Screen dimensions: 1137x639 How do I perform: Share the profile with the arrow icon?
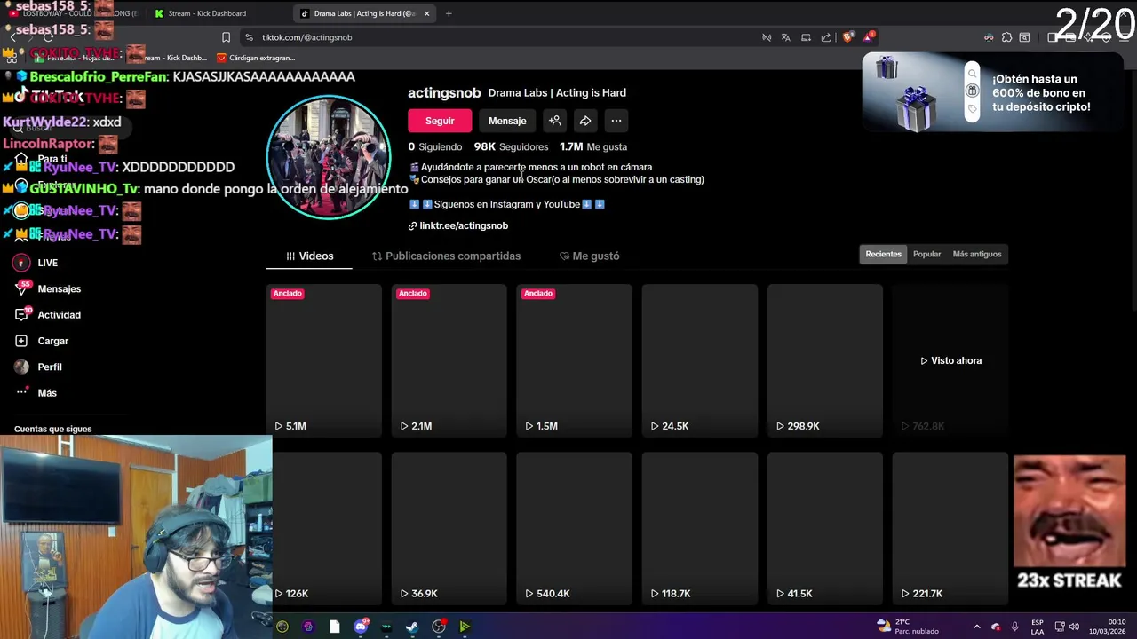pos(585,121)
